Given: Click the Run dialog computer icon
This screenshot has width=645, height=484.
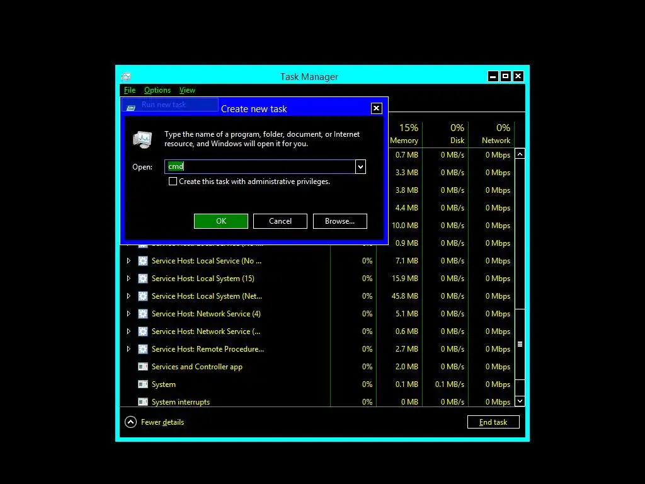Looking at the screenshot, I should pyautogui.click(x=142, y=139).
